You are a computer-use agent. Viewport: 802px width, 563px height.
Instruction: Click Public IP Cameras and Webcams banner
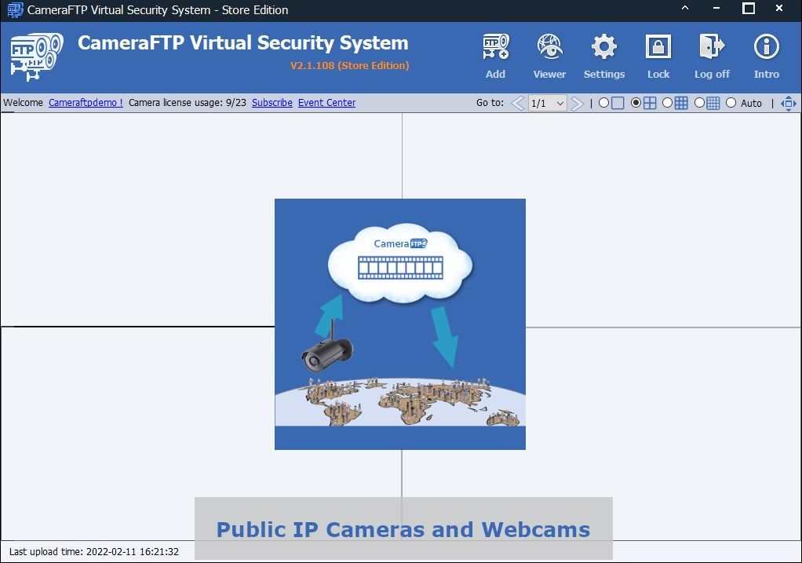[x=403, y=530]
